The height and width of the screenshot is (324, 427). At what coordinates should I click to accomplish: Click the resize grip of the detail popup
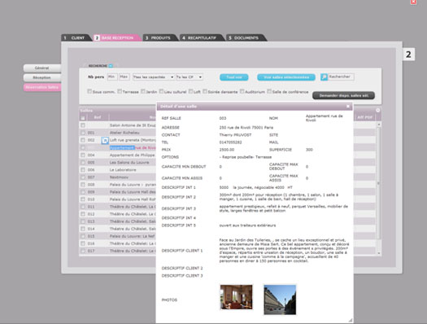(351, 320)
